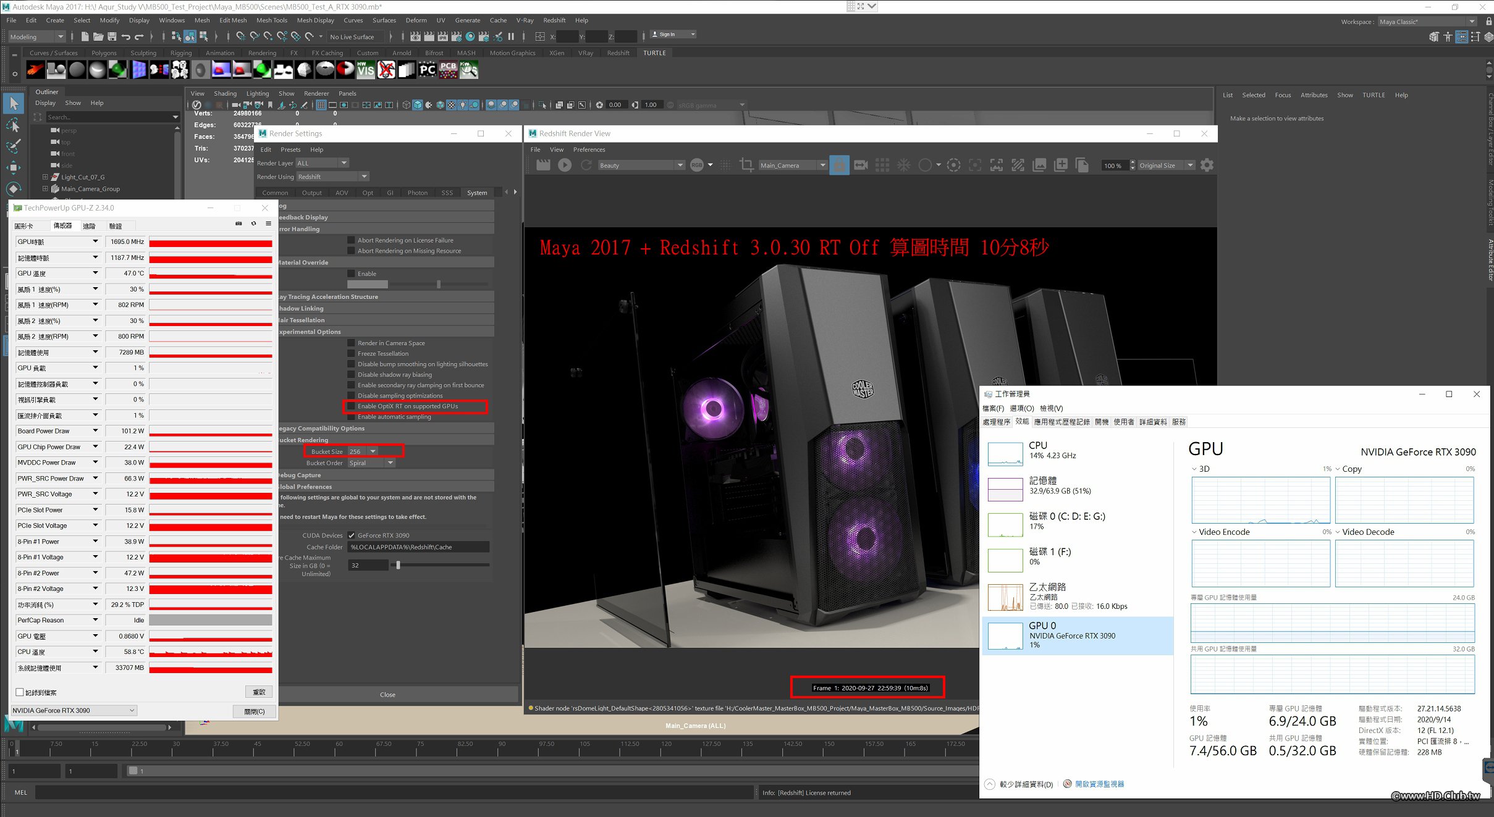Click the GPU-Z reset button
1494x817 pixels.
260,692
